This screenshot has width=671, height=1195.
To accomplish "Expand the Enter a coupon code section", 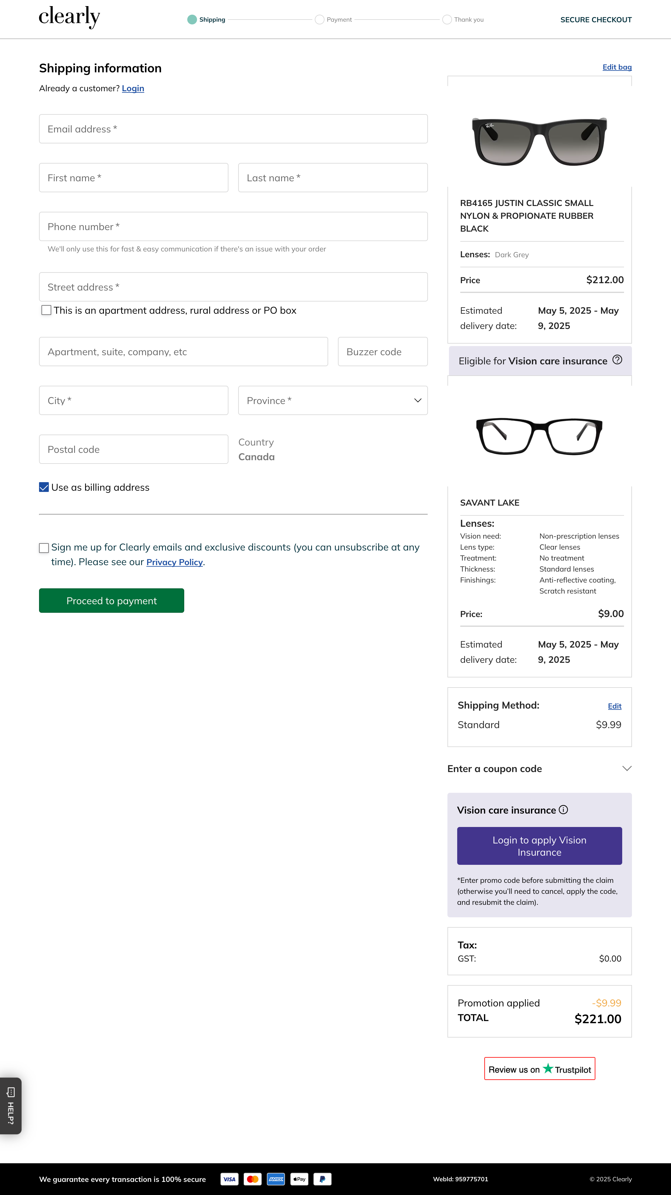I will click(x=539, y=769).
